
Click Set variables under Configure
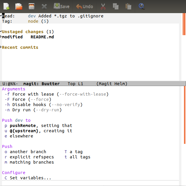pyautogui.click(x=30, y=178)
